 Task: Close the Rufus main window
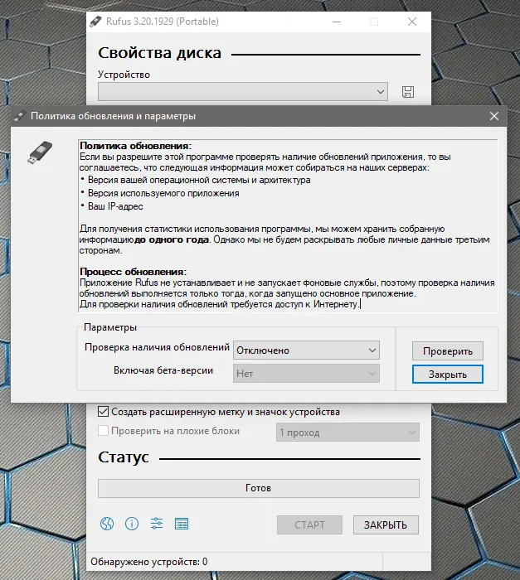(412, 22)
